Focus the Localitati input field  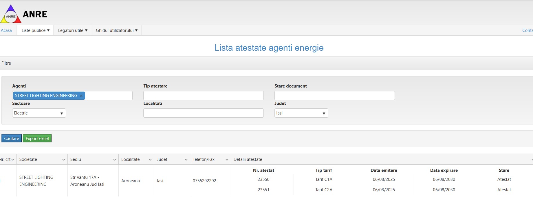pos(203,113)
